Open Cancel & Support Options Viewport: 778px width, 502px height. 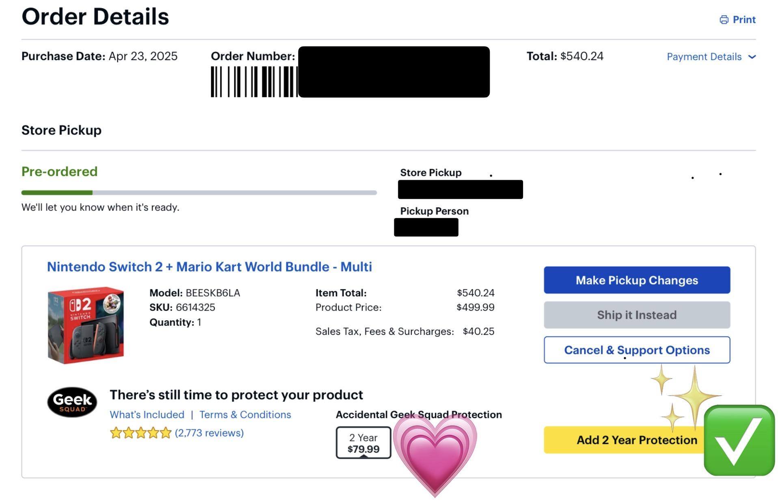point(637,350)
